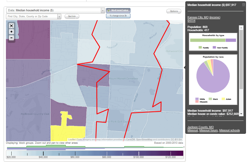
Task: Open the Options button
Action: click(x=174, y=11)
